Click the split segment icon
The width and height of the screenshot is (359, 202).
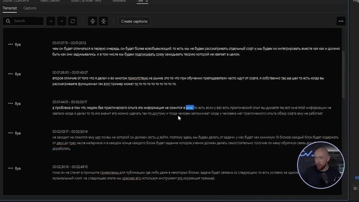(93, 21)
